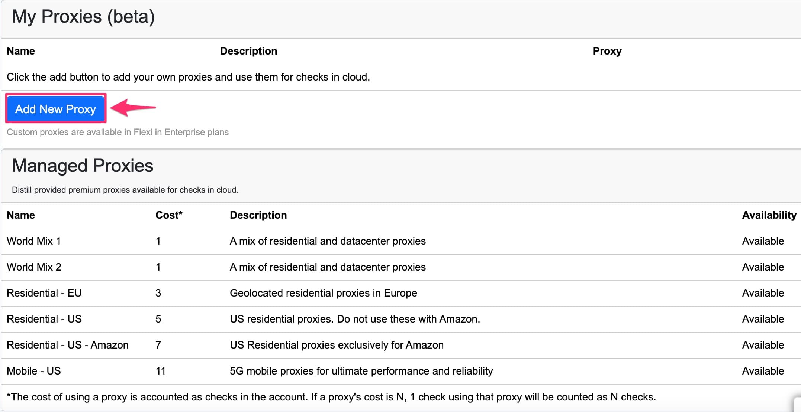Click the Proxy column header
This screenshot has height=412, width=801.
pyautogui.click(x=607, y=51)
